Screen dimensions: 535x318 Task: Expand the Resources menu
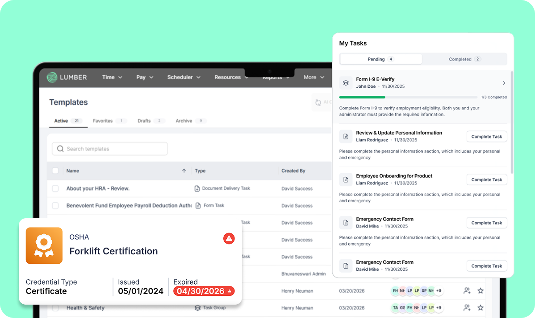(231, 77)
